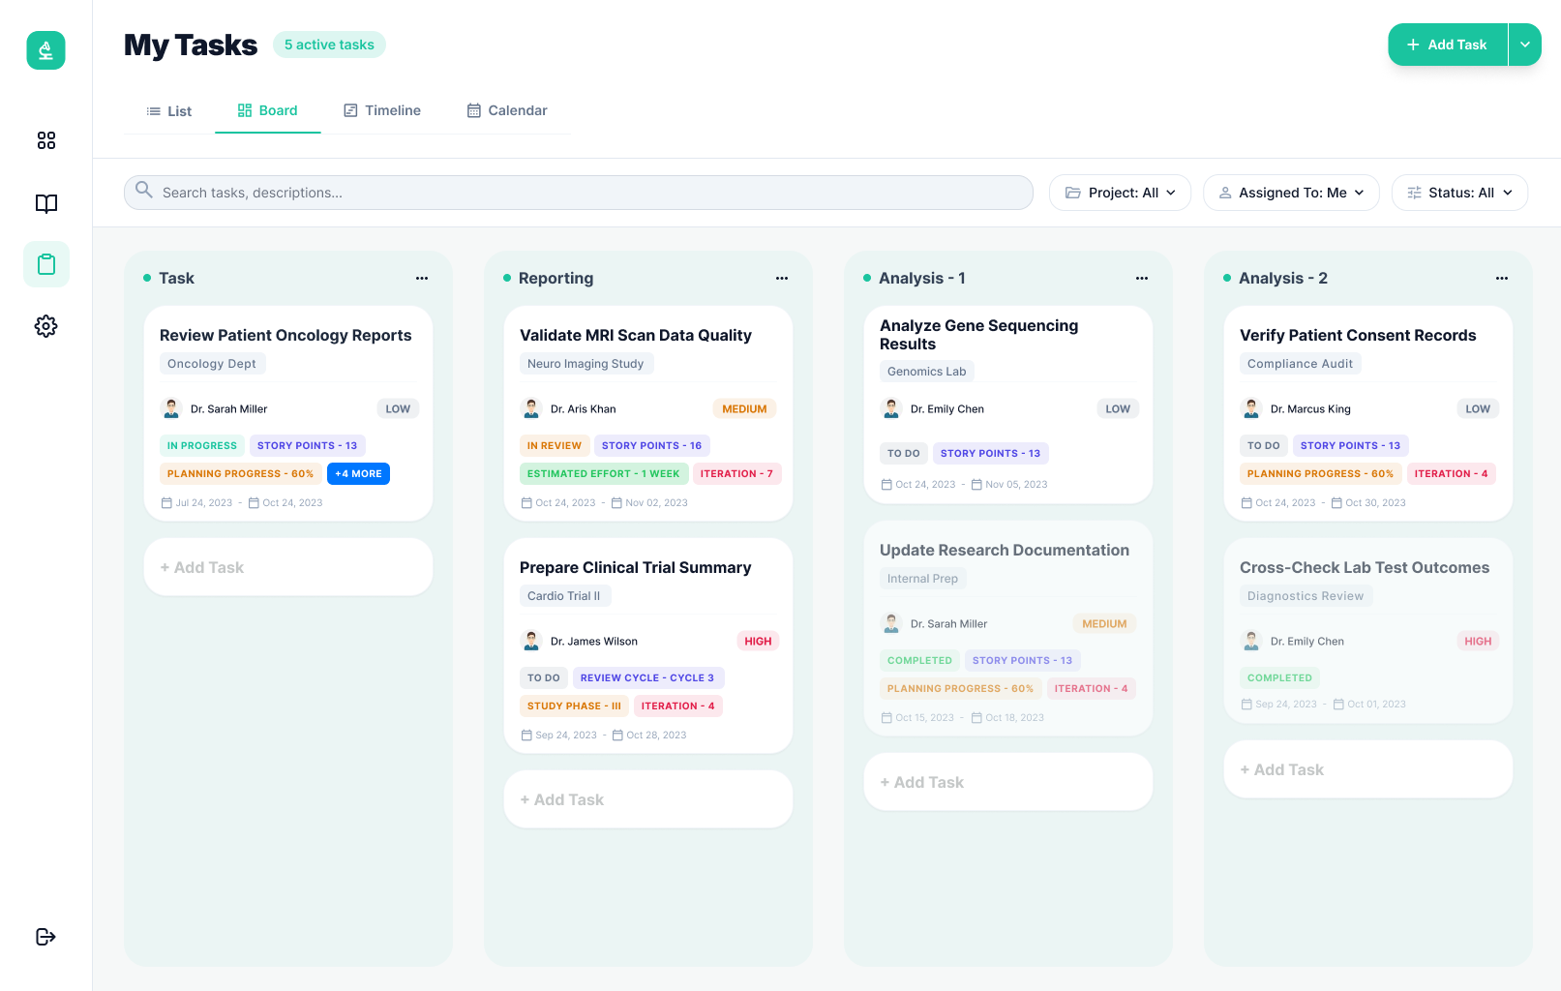Click + Add Task in Analysis - 1 column
The width and height of the screenshot is (1561, 991).
[1008, 782]
